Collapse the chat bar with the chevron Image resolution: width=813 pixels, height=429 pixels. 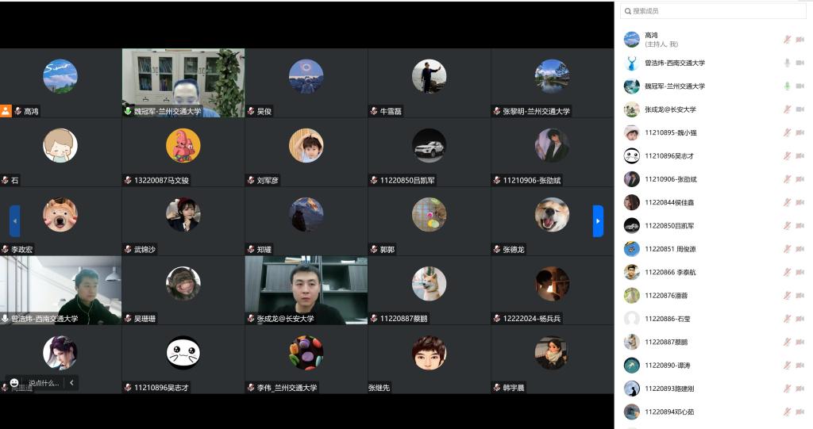71,382
